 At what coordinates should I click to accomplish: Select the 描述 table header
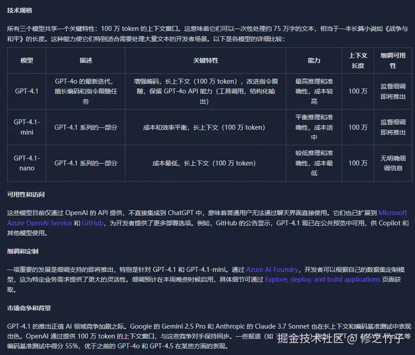tap(85, 60)
